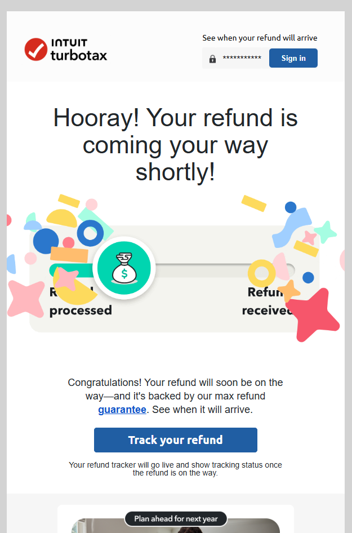Click the red TurboTax checkmark logo

click(36, 49)
